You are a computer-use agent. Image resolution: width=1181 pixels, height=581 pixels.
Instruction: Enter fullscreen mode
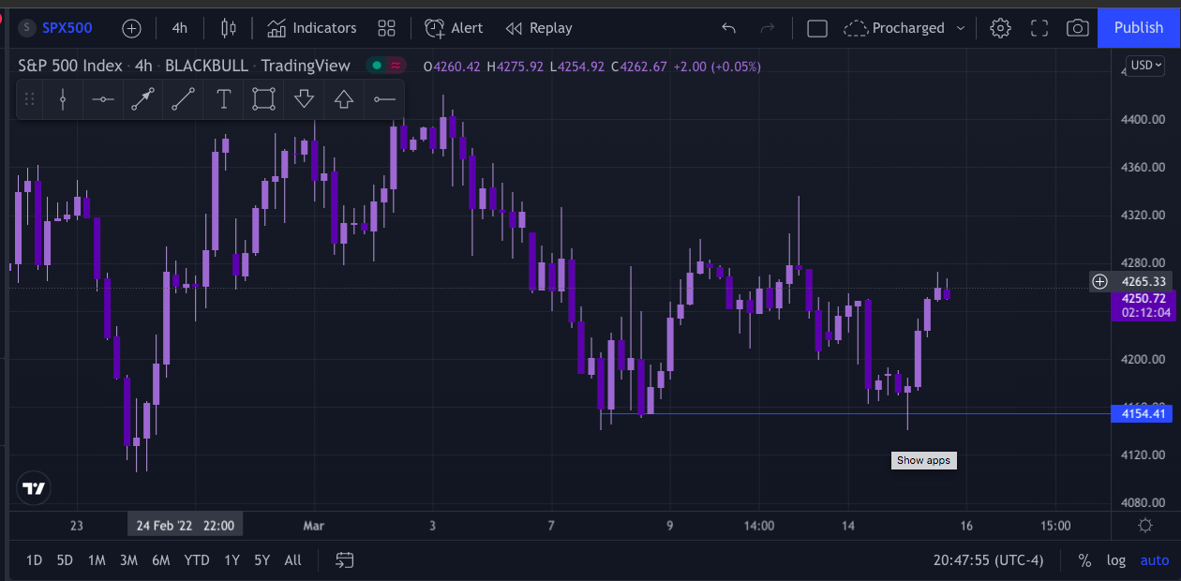coord(1039,28)
